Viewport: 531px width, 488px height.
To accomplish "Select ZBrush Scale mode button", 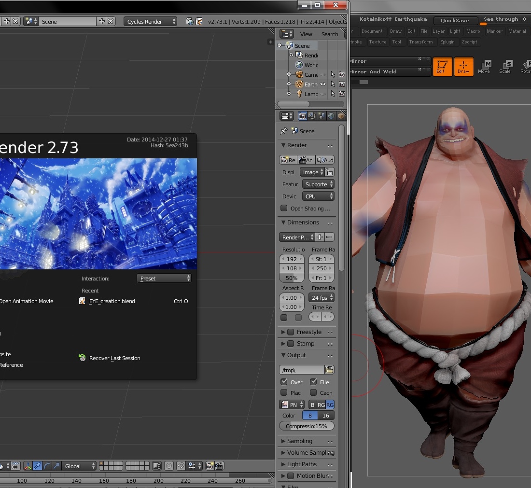I will tap(505, 67).
